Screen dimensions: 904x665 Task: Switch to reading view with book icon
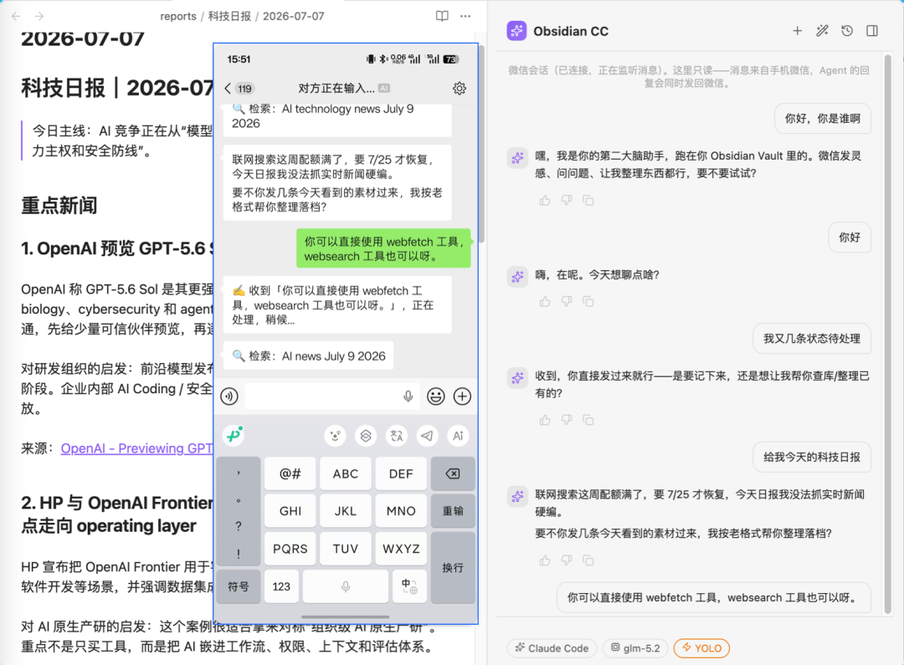point(442,16)
